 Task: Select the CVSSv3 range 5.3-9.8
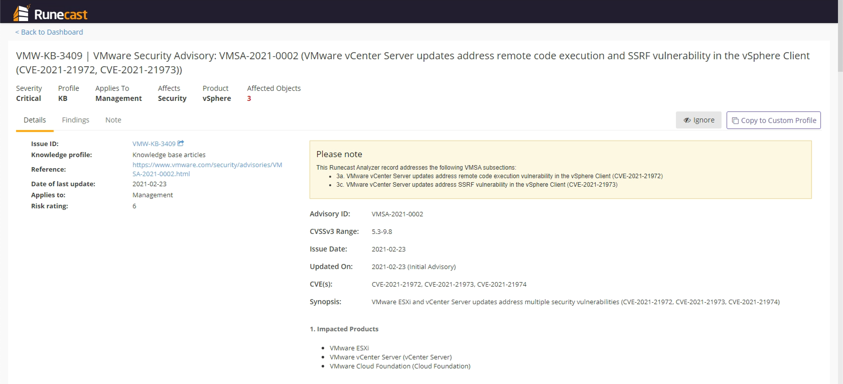(x=382, y=232)
